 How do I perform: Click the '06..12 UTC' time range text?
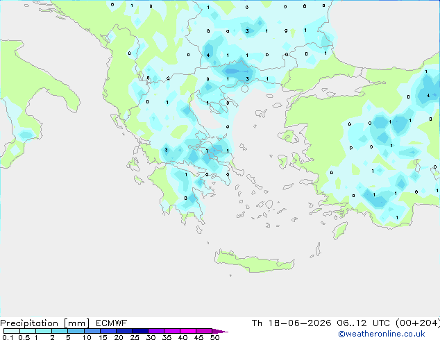(364, 323)
